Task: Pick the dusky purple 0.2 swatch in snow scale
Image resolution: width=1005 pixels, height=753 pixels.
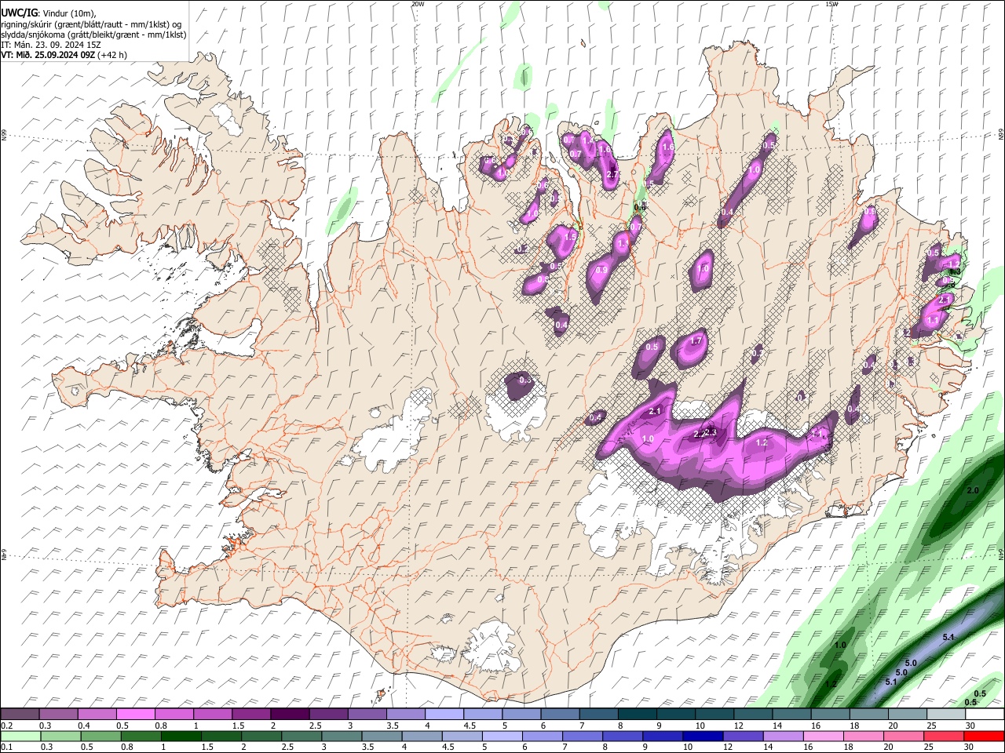Action: coord(20,715)
